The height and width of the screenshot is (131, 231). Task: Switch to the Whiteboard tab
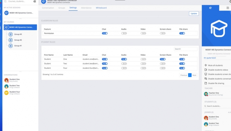click(x=101, y=8)
